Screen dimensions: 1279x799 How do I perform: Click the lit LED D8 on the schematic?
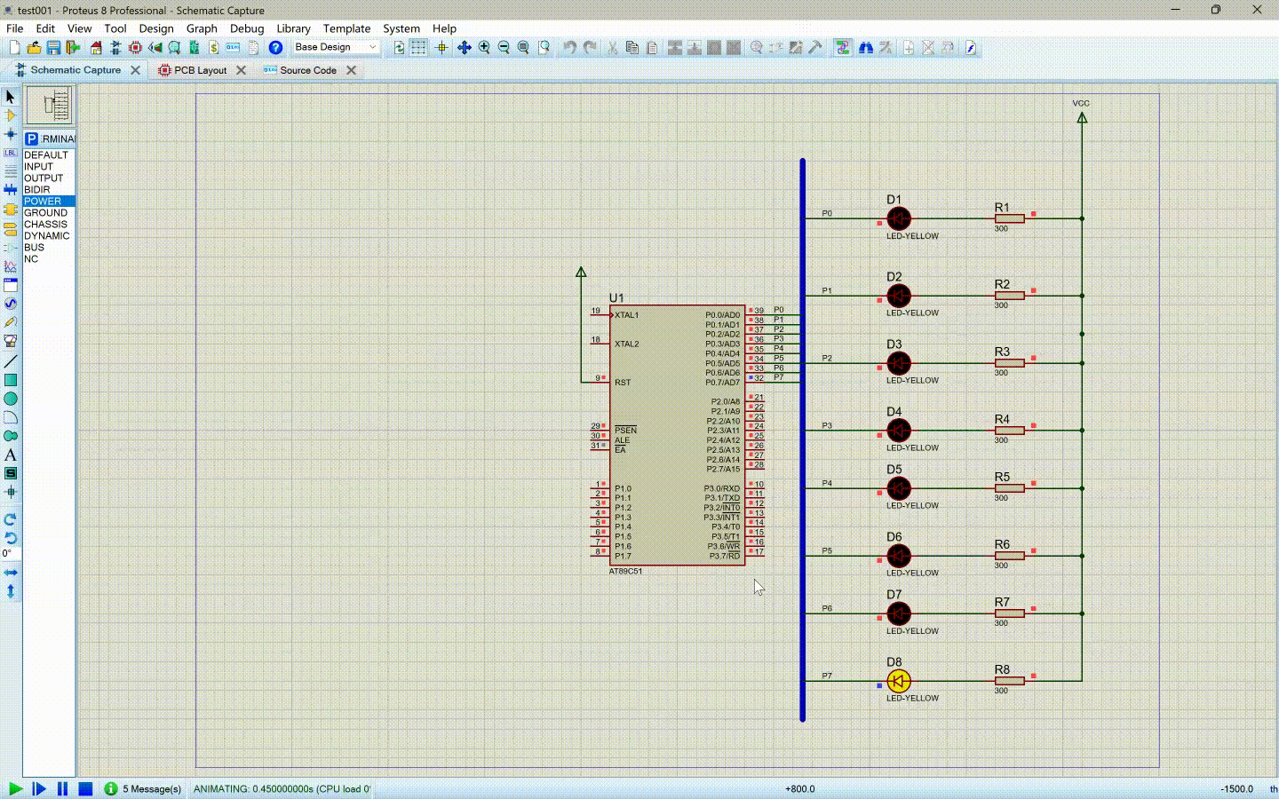[x=898, y=681]
